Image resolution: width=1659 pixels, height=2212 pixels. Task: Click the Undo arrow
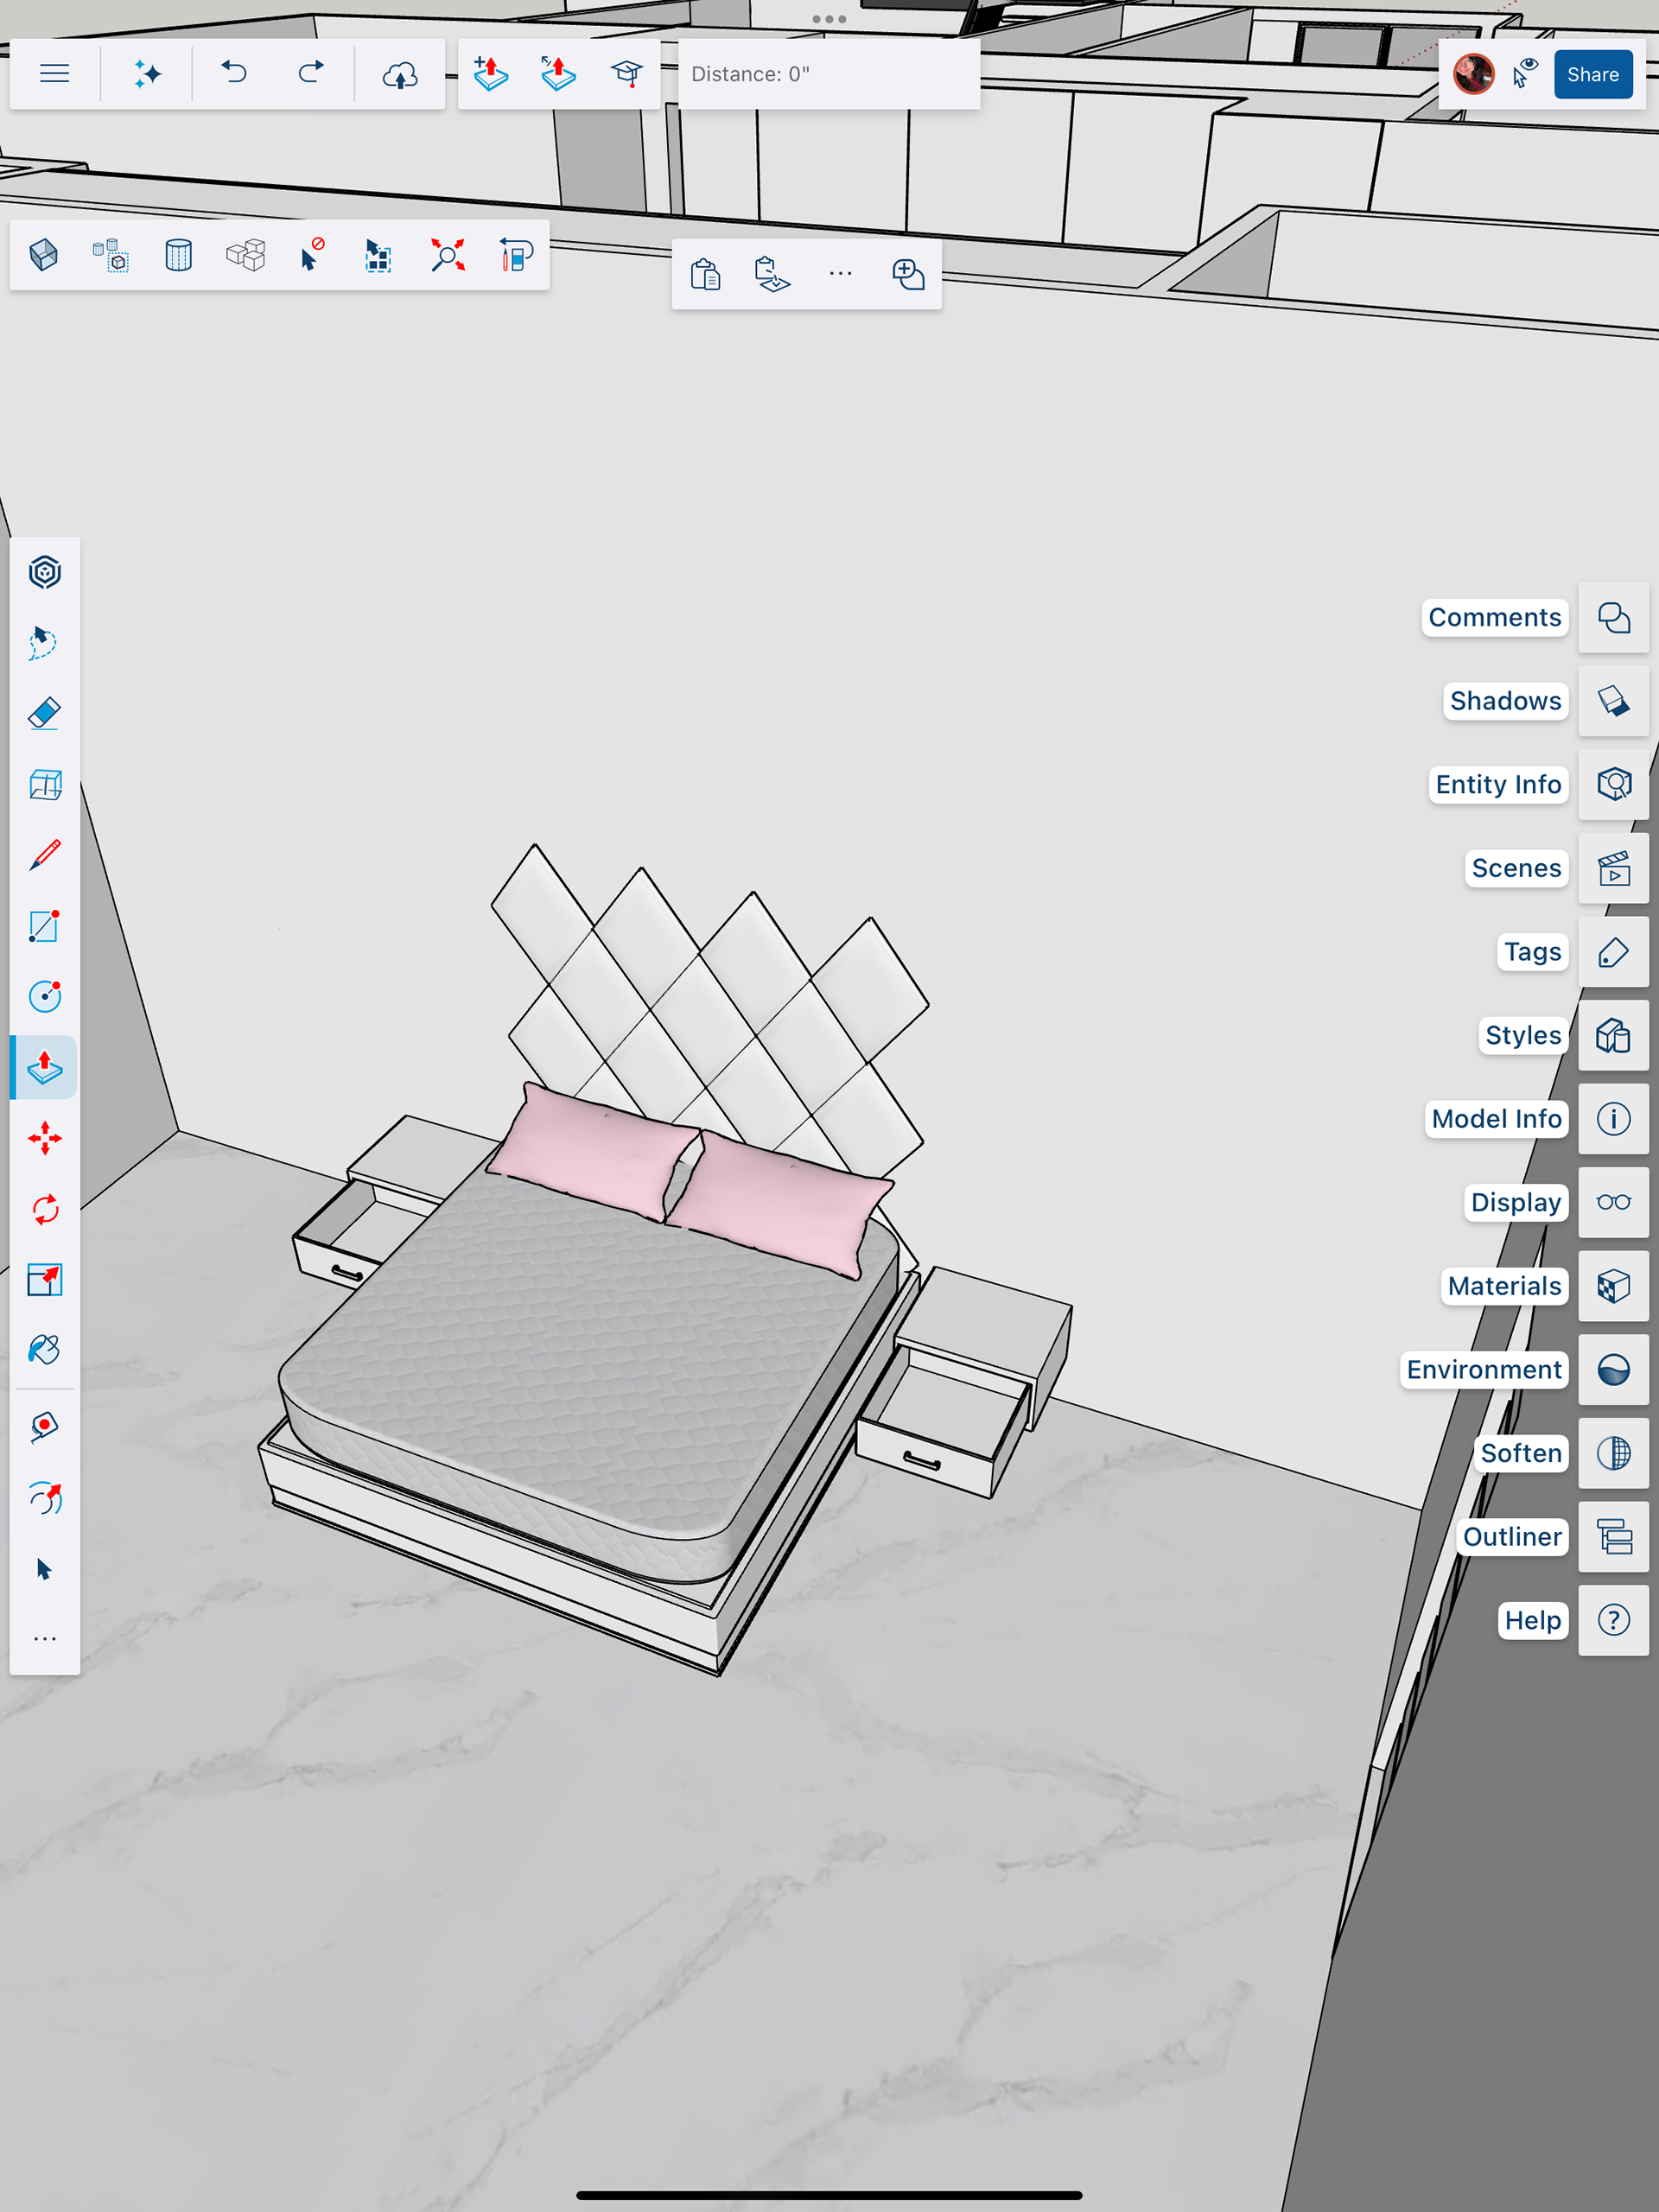click(234, 73)
